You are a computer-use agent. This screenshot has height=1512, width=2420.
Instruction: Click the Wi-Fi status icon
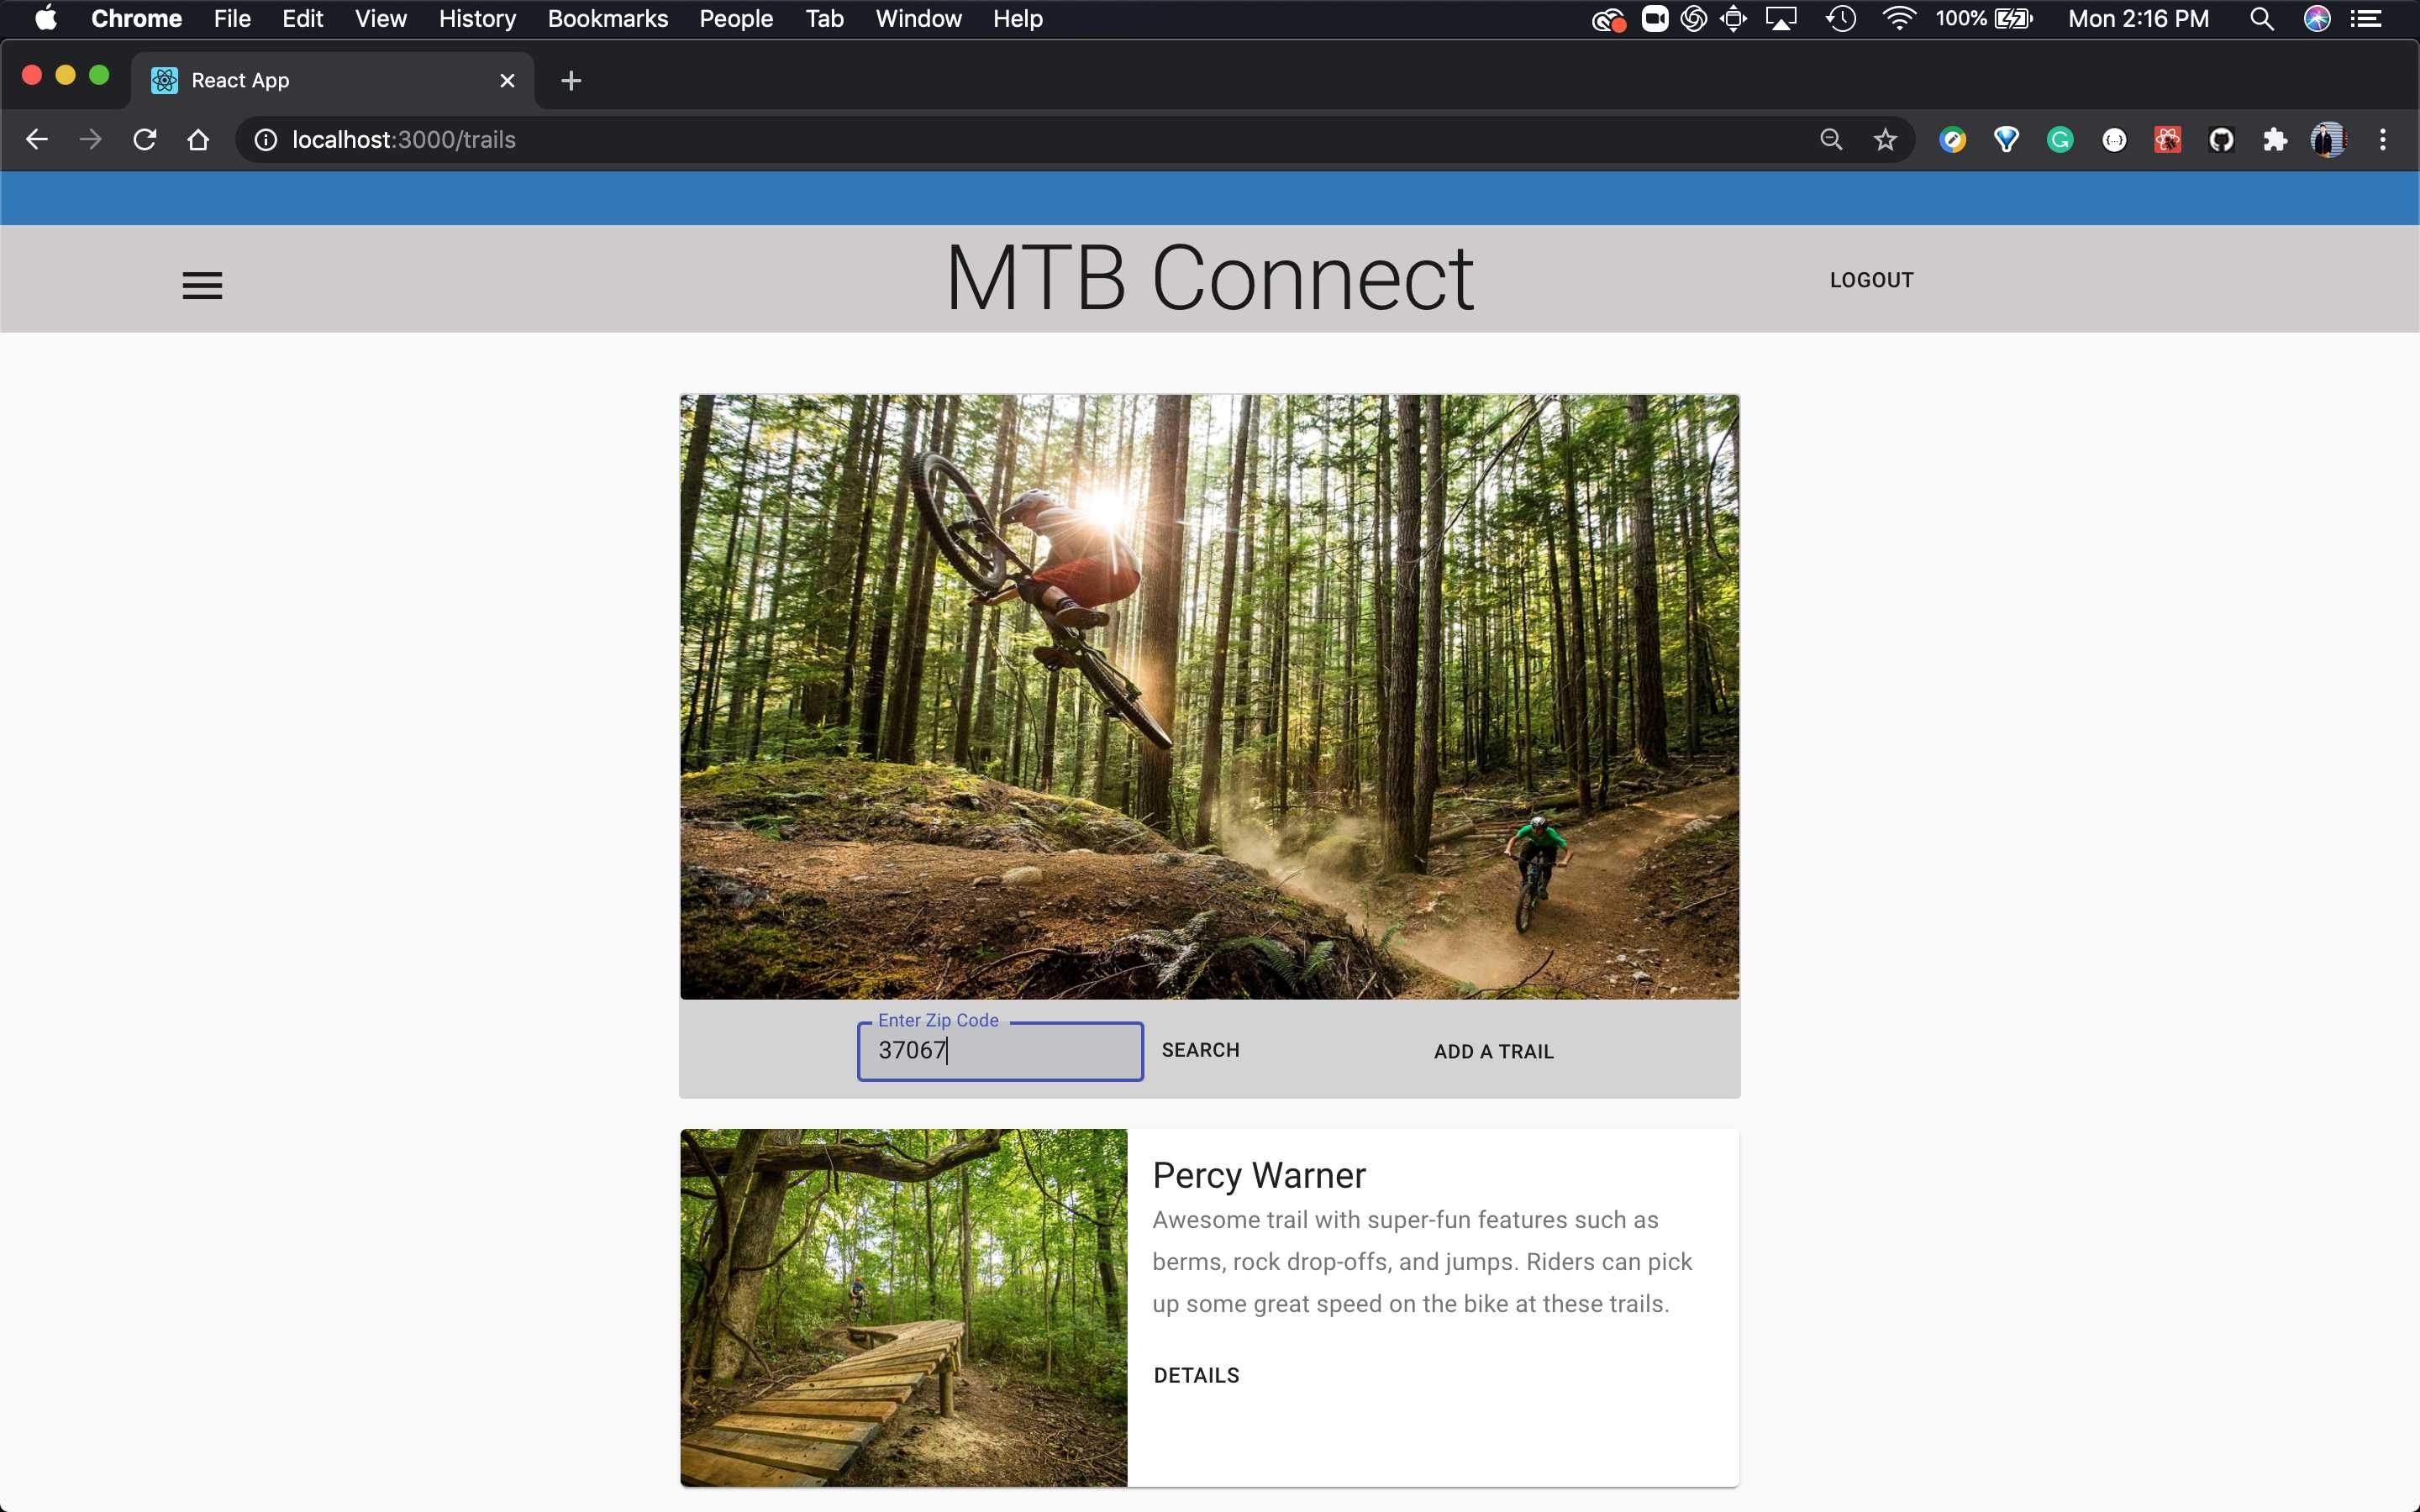(x=1898, y=19)
